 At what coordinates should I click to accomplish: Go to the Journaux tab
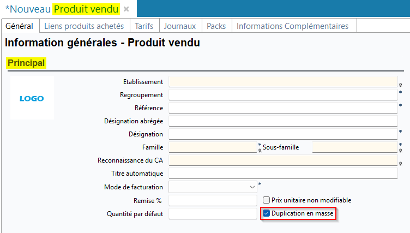pyautogui.click(x=179, y=26)
